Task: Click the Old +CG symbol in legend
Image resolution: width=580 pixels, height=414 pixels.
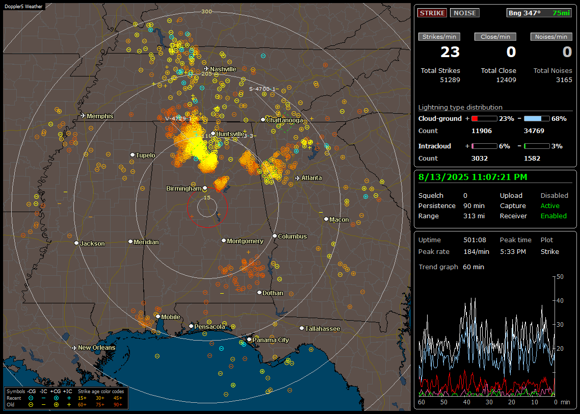Action: tap(56, 405)
